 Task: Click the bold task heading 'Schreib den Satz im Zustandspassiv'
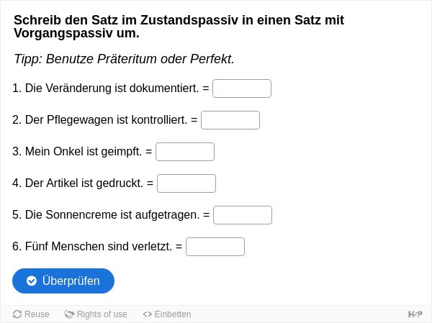(179, 27)
